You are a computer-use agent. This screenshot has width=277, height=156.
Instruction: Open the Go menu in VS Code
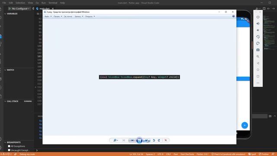pos(37,3)
